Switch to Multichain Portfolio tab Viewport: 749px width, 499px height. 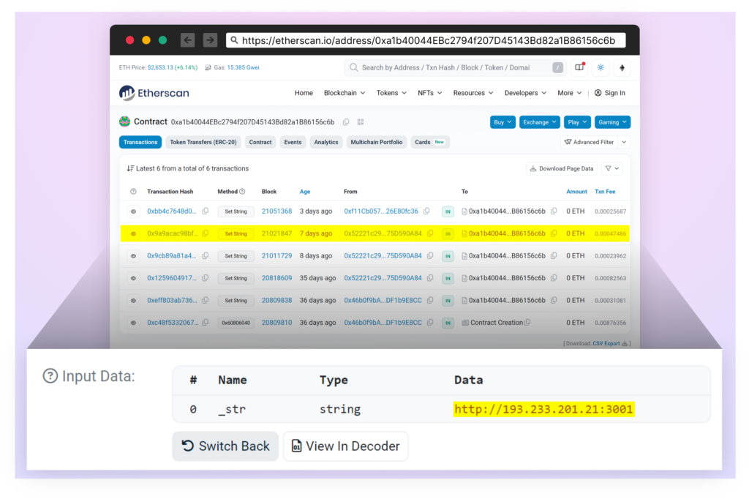377,142
